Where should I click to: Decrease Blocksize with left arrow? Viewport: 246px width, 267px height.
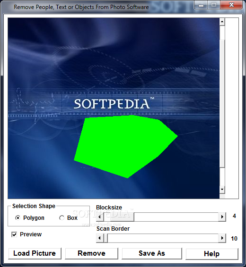[100, 217]
